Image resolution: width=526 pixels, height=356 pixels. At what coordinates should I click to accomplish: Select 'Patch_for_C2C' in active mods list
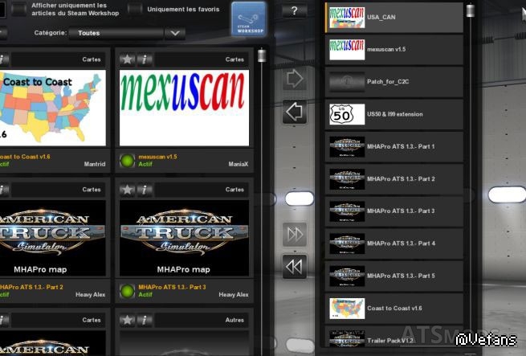point(393,82)
